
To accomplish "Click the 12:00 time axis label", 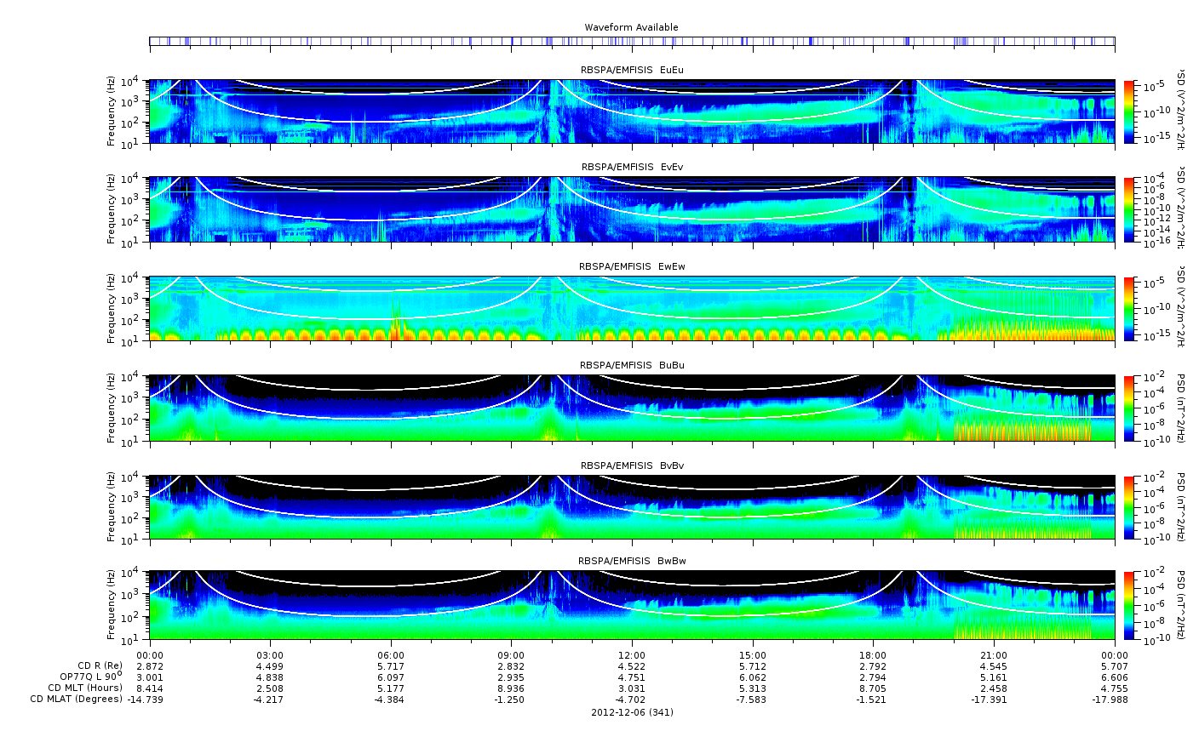I will coord(632,655).
